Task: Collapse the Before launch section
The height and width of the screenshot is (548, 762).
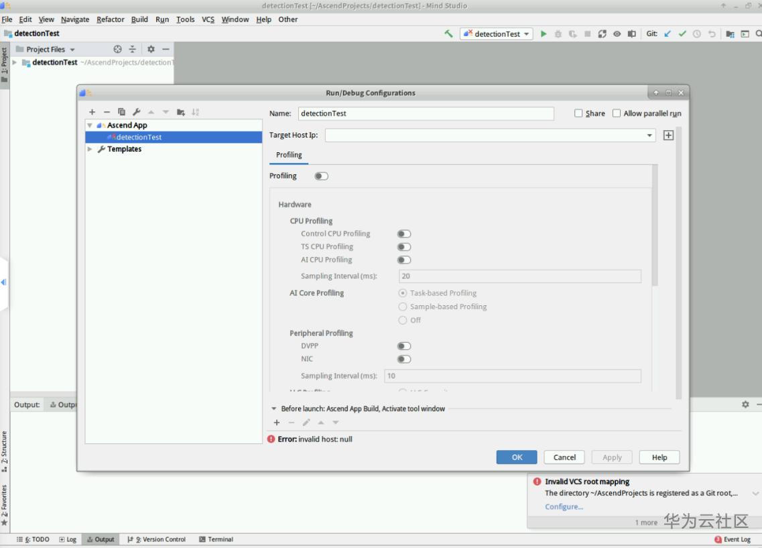Action: (273, 409)
